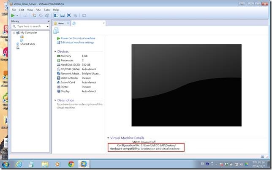Toggle the library sidebar view icon
The image size is (272, 170).
point(56,16)
